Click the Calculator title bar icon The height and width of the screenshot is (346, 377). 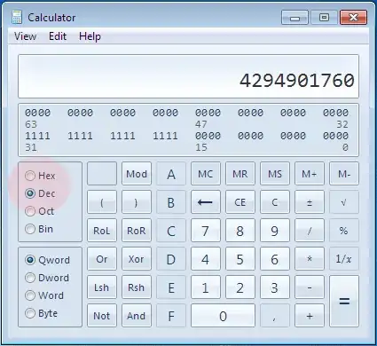(17, 18)
